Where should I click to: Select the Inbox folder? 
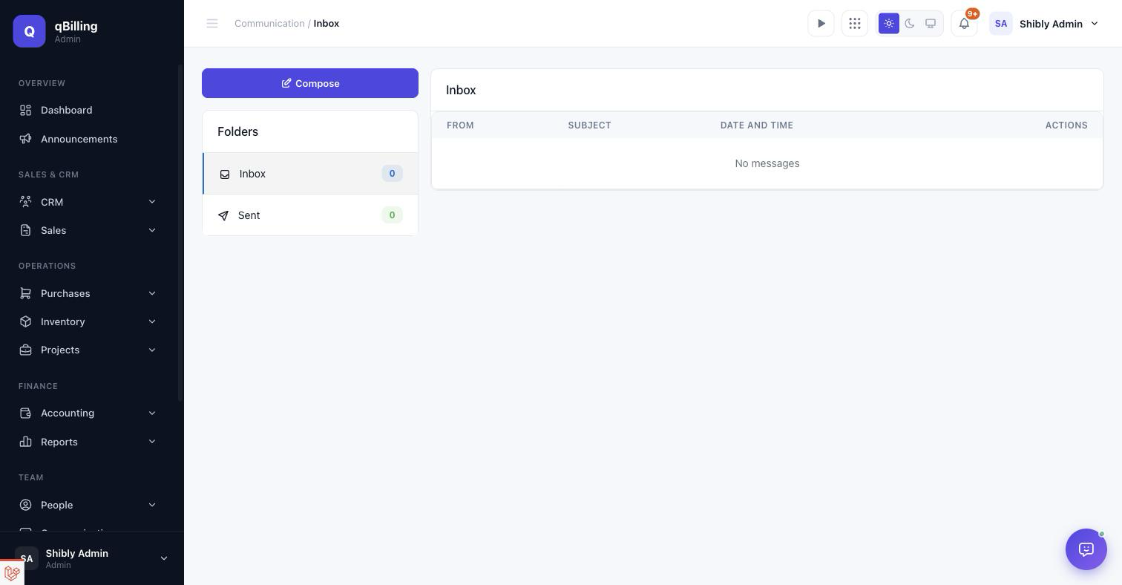click(310, 174)
